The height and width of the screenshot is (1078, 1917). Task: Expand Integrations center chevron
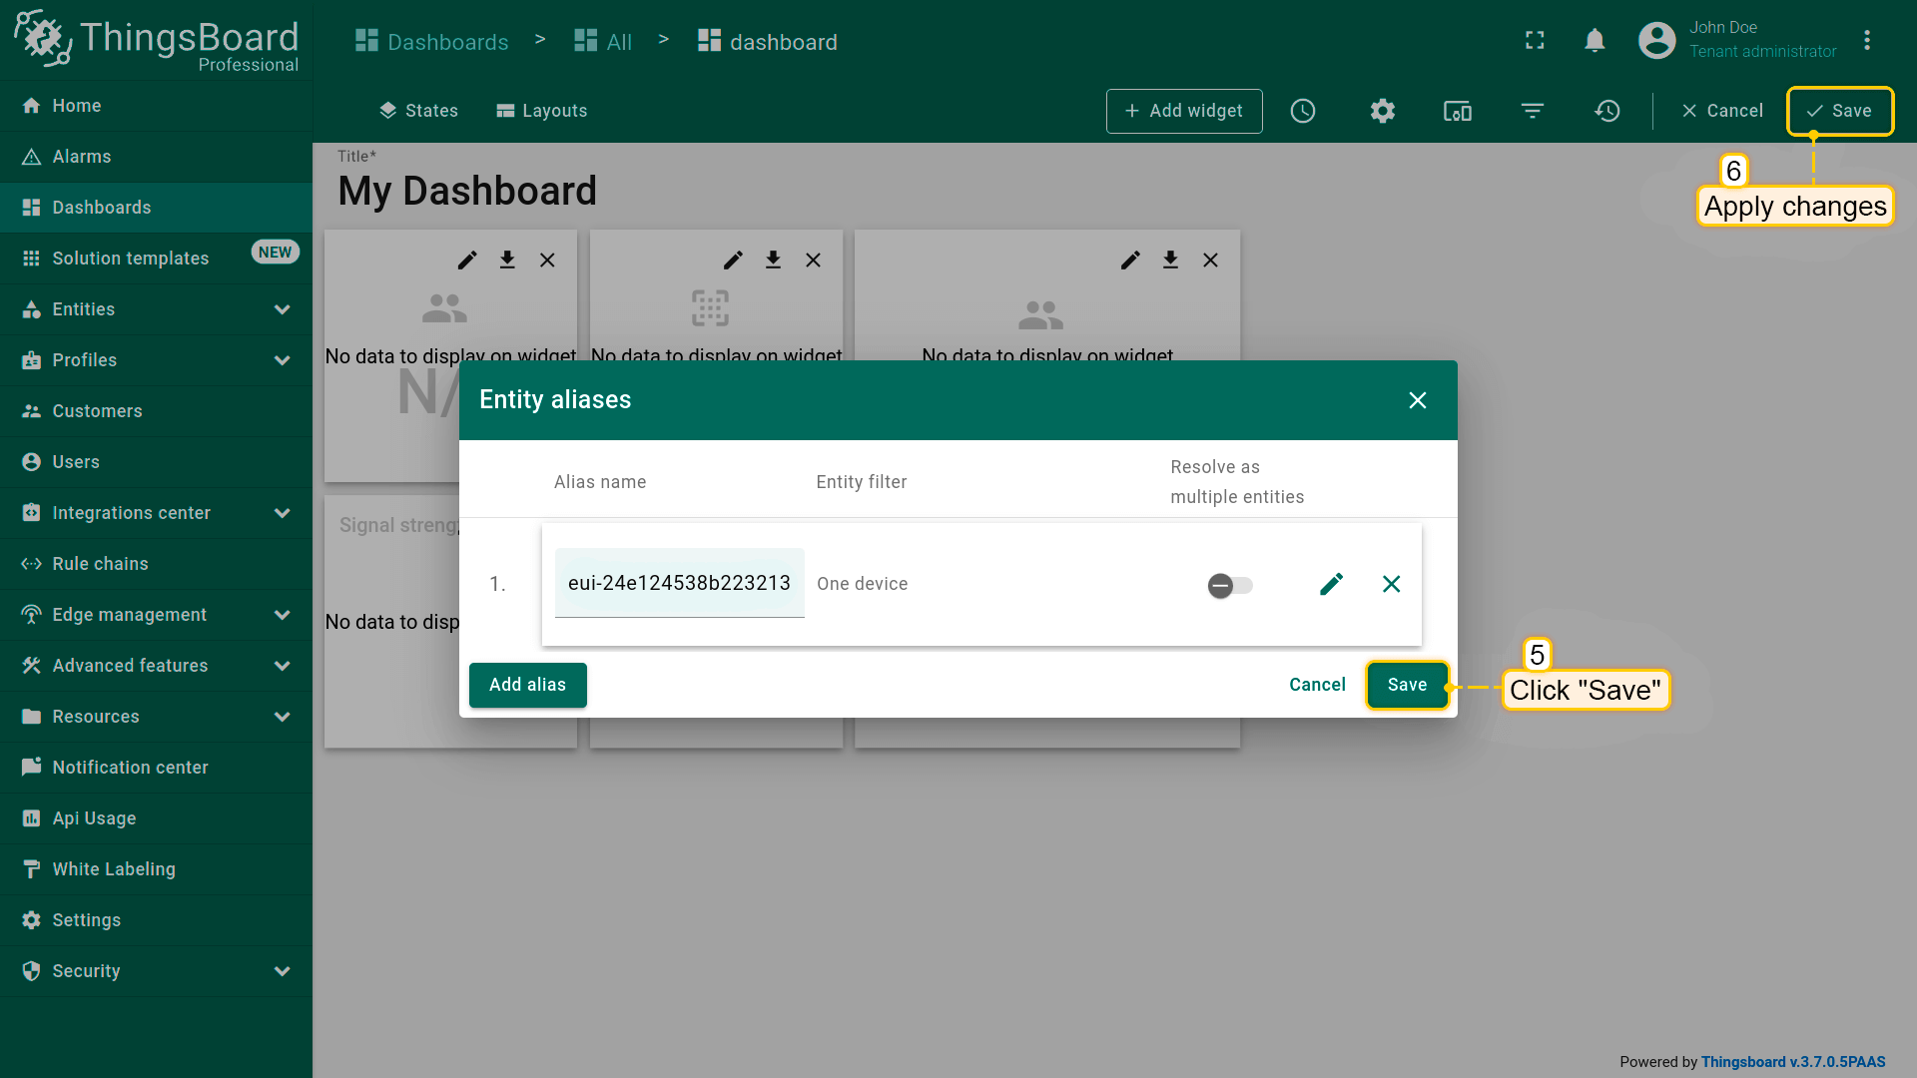coord(282,513)
